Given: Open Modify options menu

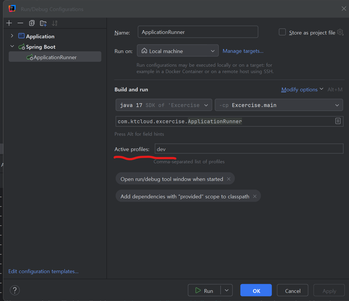Looking at the screenshot, I should (302, 89).
